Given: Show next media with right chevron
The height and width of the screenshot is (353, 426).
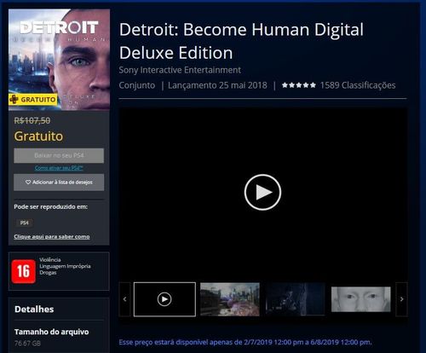Looking at the screenshot, I should [401, 299].
